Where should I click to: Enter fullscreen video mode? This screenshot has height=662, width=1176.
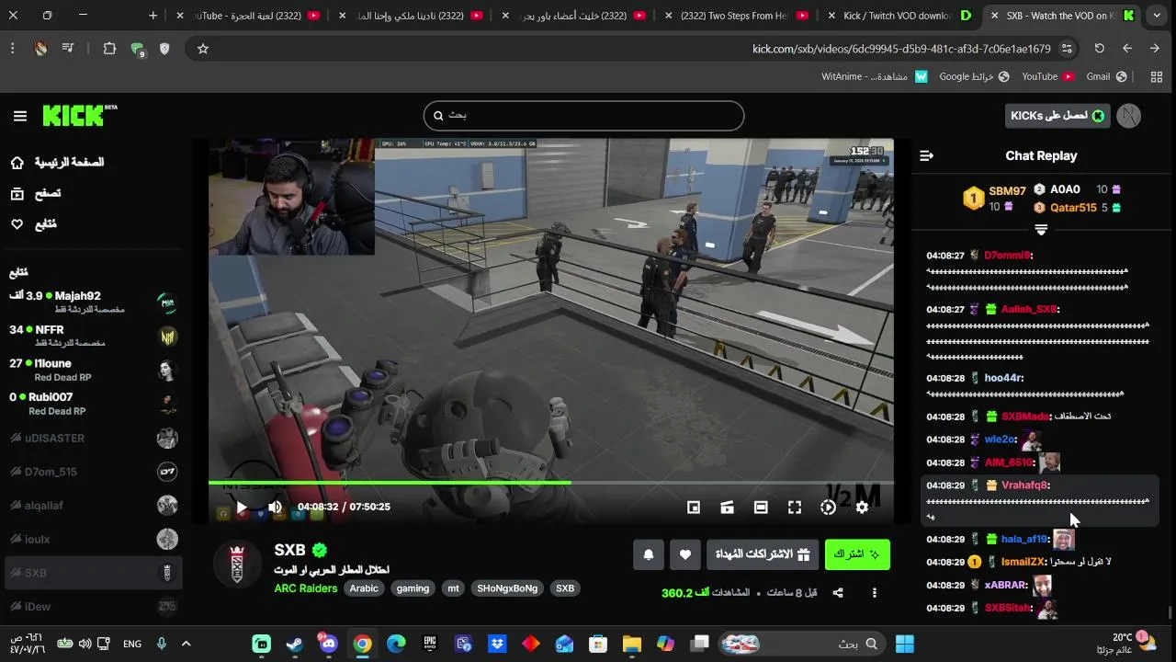click(795, 507)
